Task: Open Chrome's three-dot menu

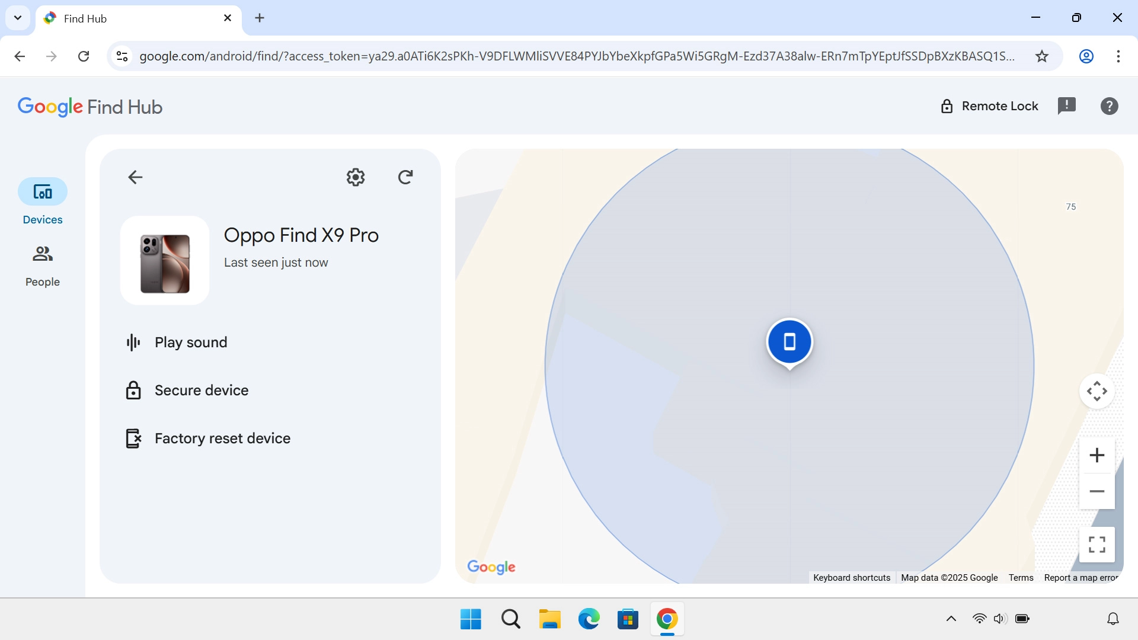Action: [1118, 56]
